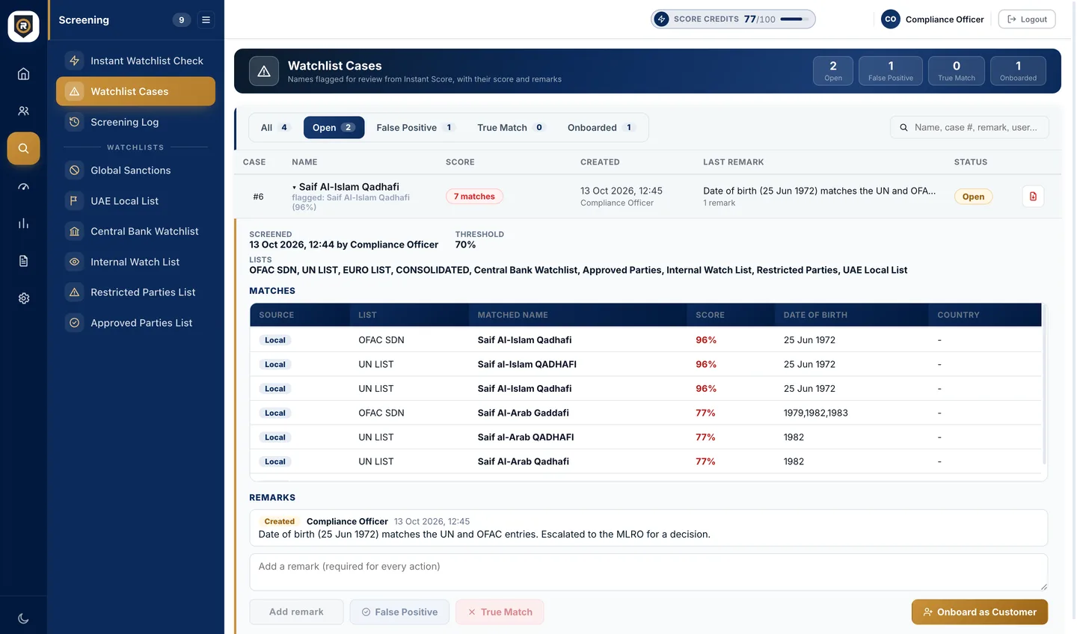Viewport: 1077px width, 634px height.
Task: Open the customers people icon in left rail
Action: point(23,111)
